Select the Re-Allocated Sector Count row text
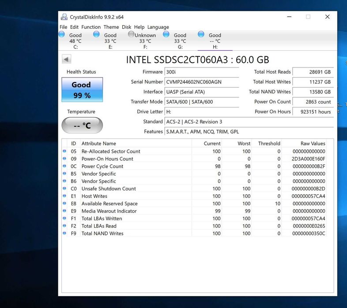 (x=111, y=151)
